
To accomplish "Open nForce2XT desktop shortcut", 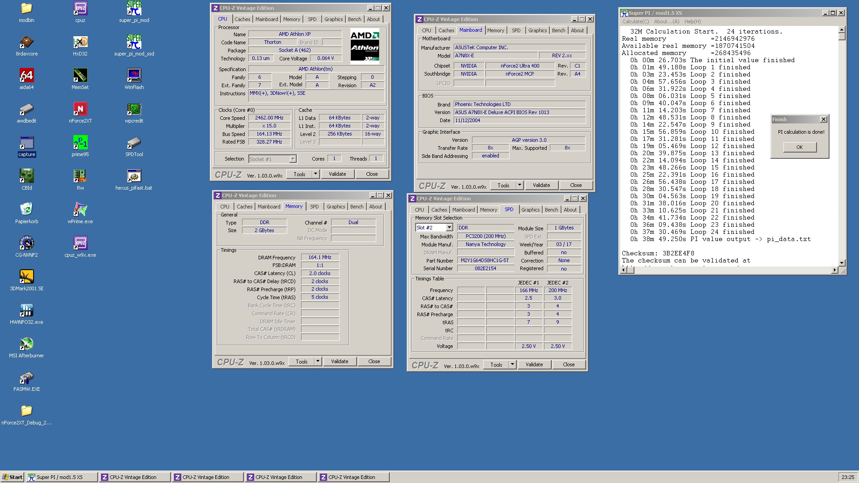I will [80, 113].
